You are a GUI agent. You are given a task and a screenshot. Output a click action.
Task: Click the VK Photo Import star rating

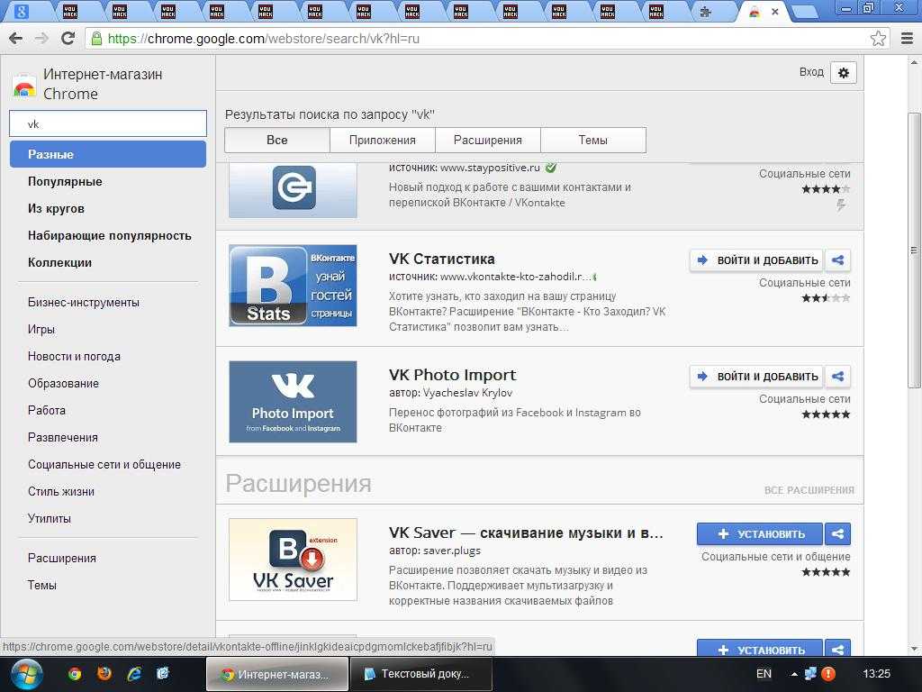[826, 414]
